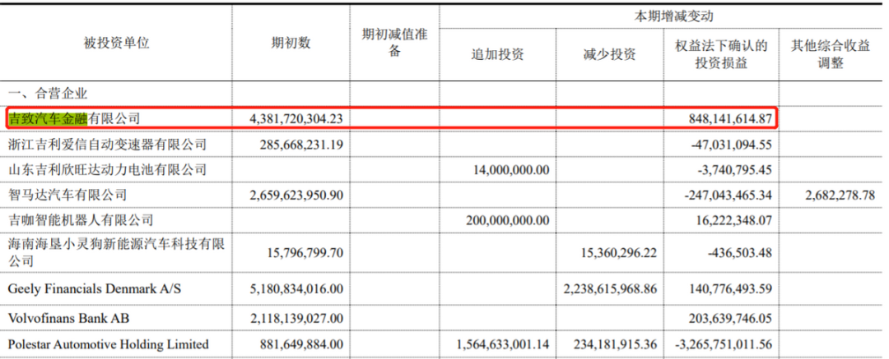889x359 pixels.
Task: Select the 追加投资 column header
Action: 498,54
